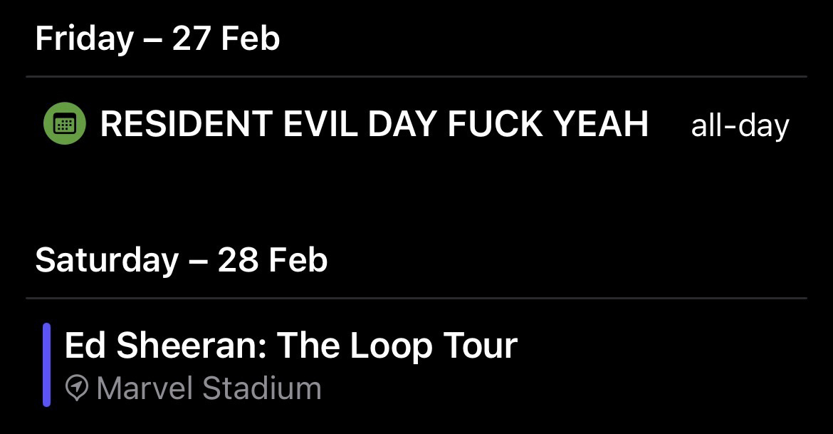Click the divider below Friday header
Image resolution: width=833 pixels, height=434 pixels.
(416, 76)
